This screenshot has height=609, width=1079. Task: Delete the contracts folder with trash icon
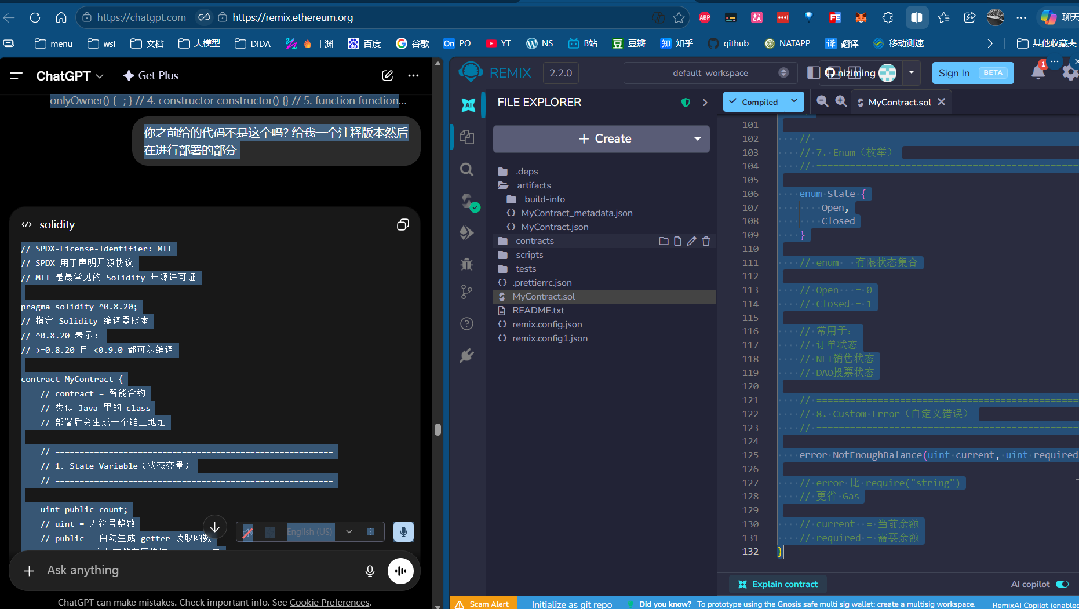tap(706, 241)
